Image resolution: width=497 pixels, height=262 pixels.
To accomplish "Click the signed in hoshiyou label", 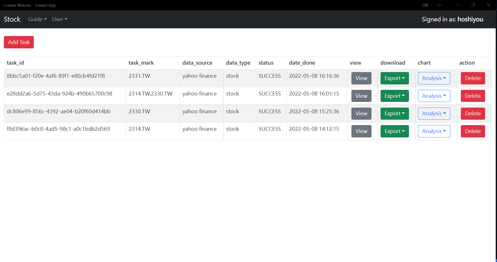I will pyautogui.click(x=453, y=19).
